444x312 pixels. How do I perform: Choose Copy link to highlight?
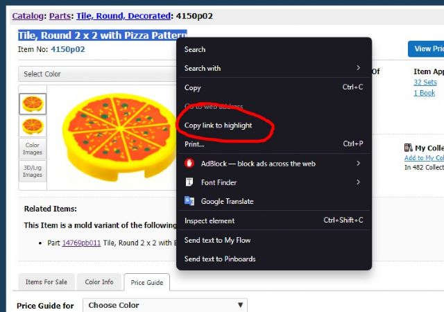(x=218, y=125)
